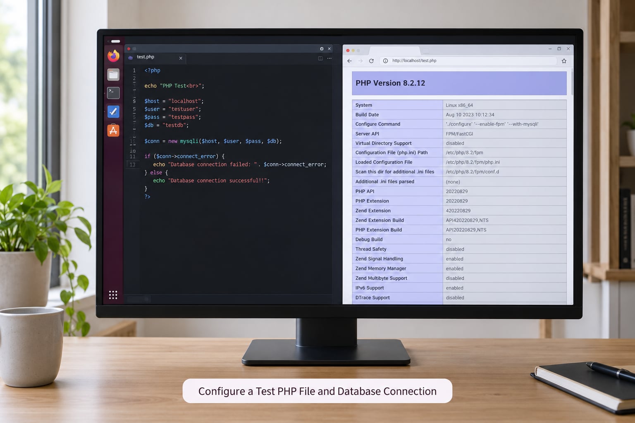Click the PHP Version 8.2.12 header
This screenshot has height=423, width=635.
tap(459, 83)
